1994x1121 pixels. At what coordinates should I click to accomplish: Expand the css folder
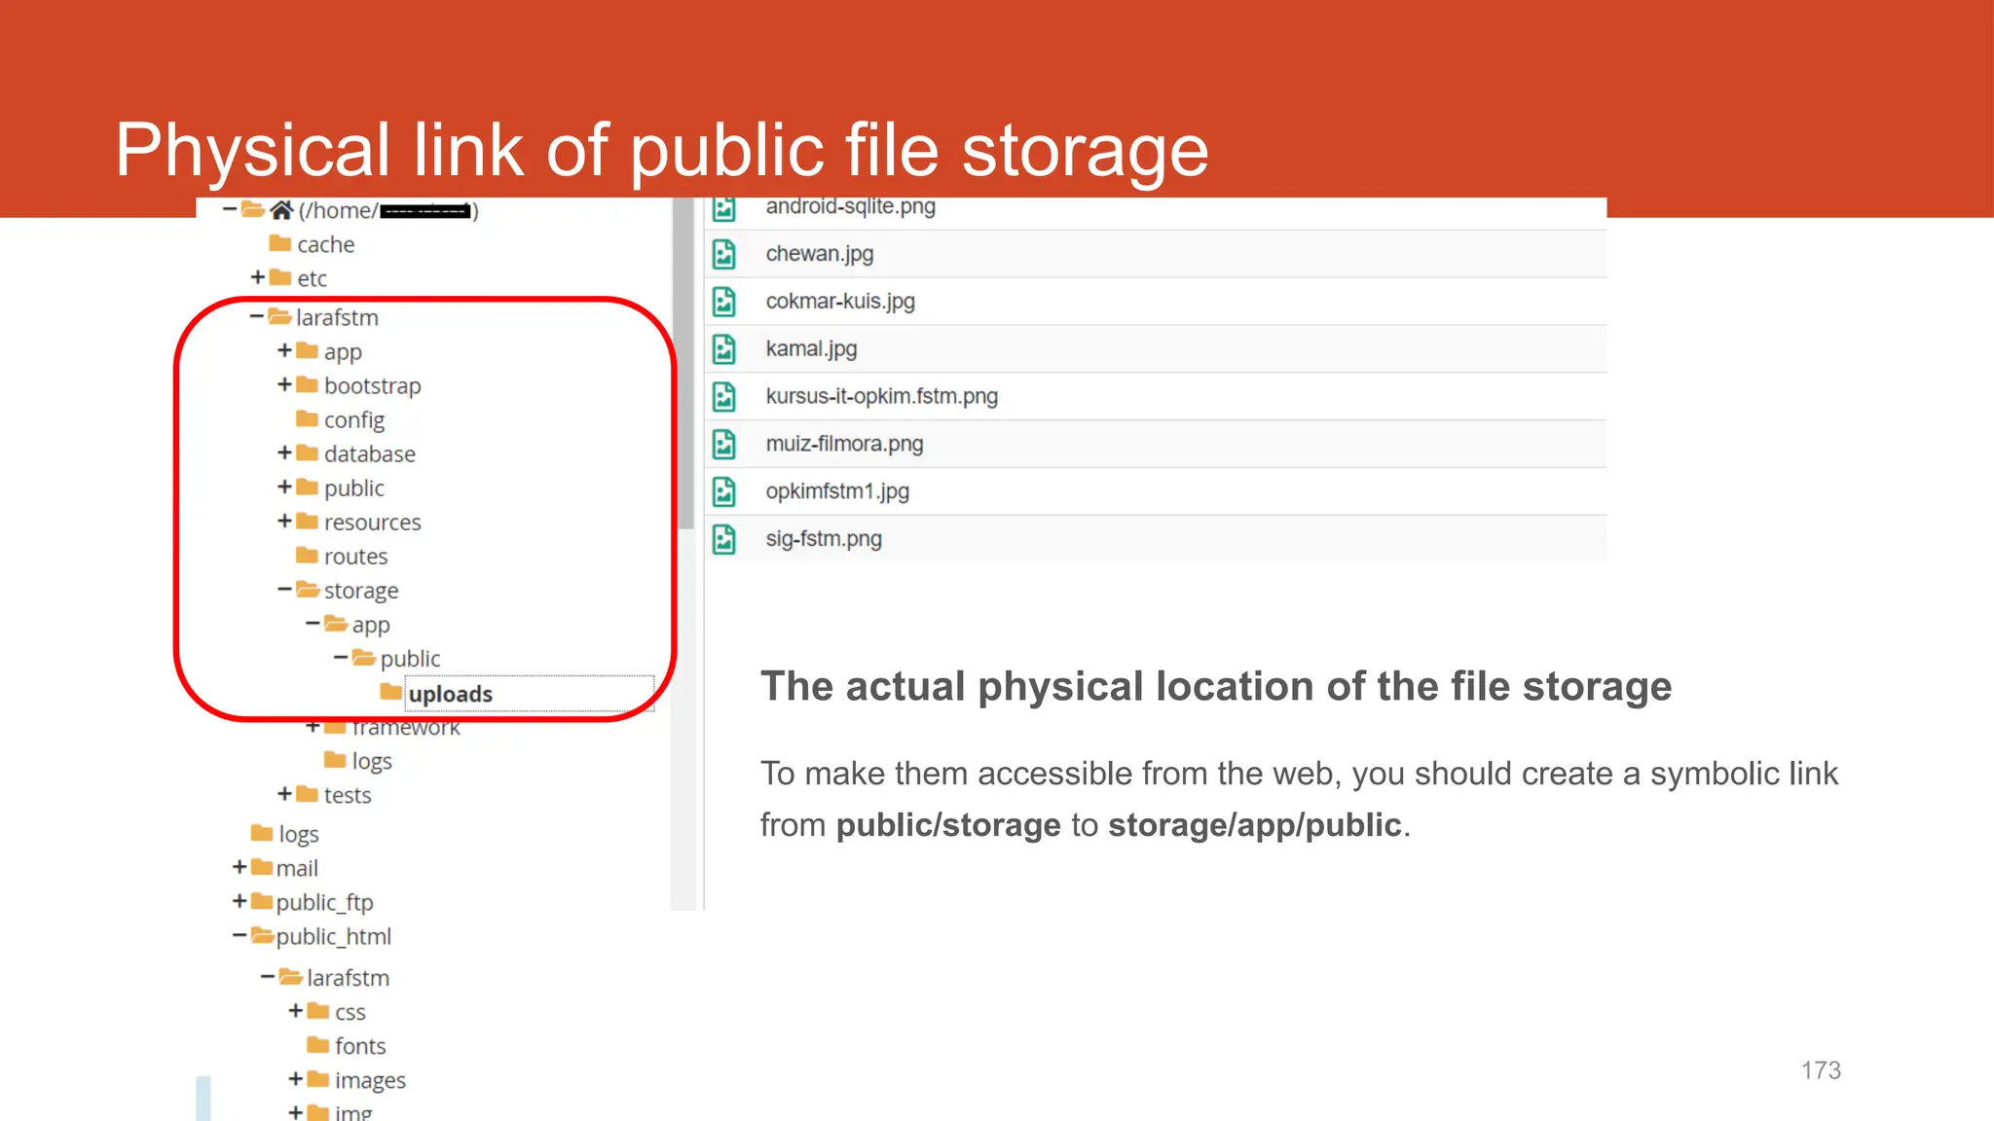[296, 1011]
